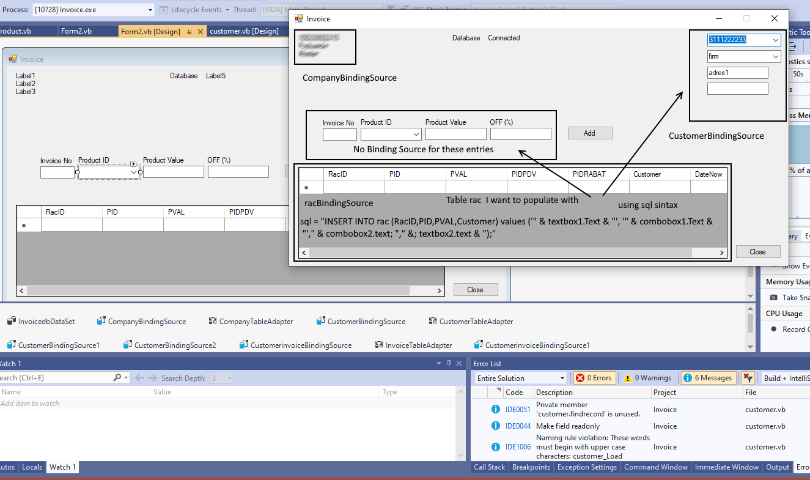Screen dimensions: 810x480
Task: Select the CustomerTableAdapter component icon
Action: (433, 321)
